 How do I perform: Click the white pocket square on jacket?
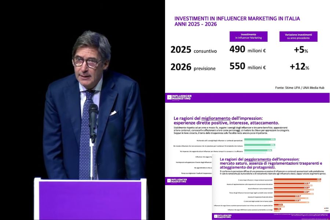pos(113,113)
